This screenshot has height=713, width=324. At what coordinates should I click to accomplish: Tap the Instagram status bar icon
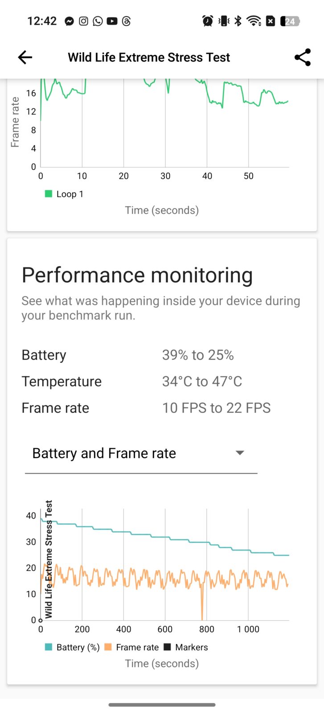point(83,21)
